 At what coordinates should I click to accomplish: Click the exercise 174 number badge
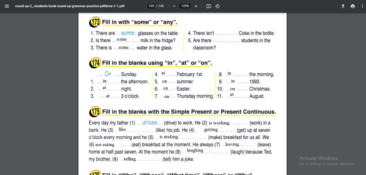[95, 63]
